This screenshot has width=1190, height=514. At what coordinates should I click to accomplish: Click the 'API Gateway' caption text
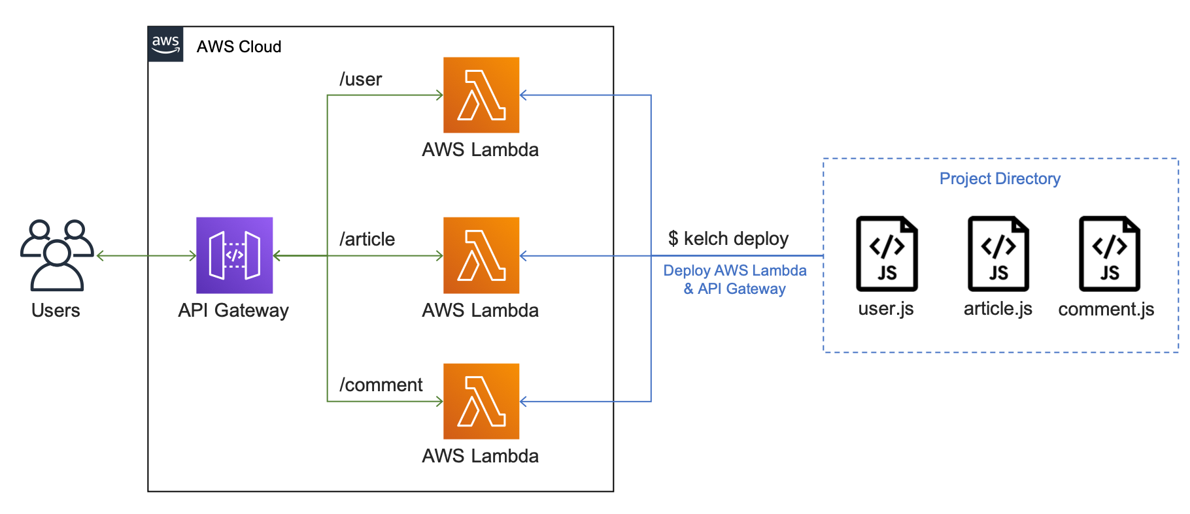pos(233,310)
